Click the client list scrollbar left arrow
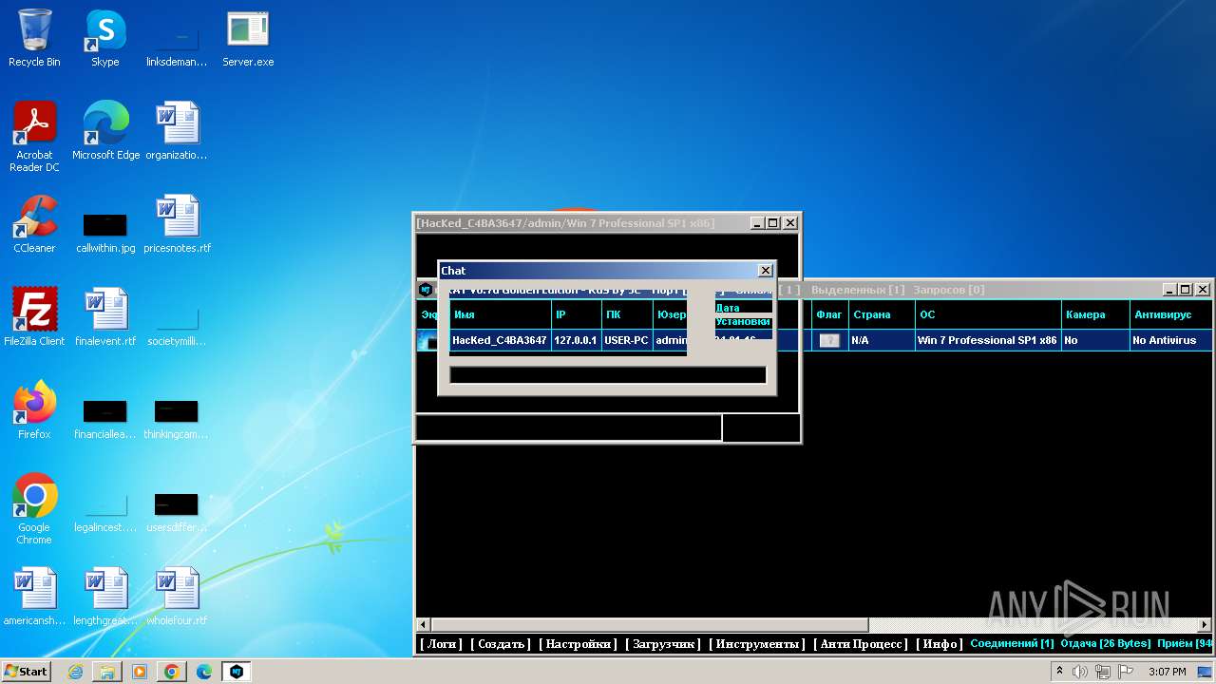This screenshot has height=684, width=1216. [424, 625]
